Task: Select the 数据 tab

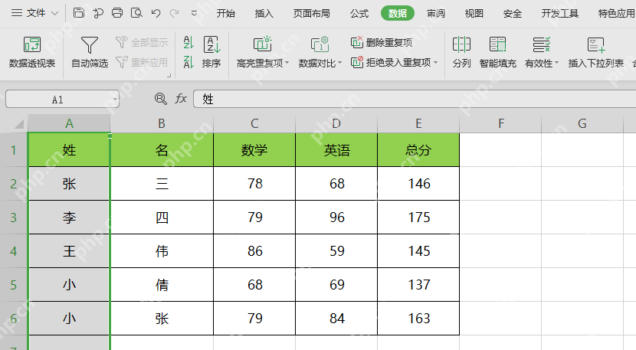Action: click(398, 13)
